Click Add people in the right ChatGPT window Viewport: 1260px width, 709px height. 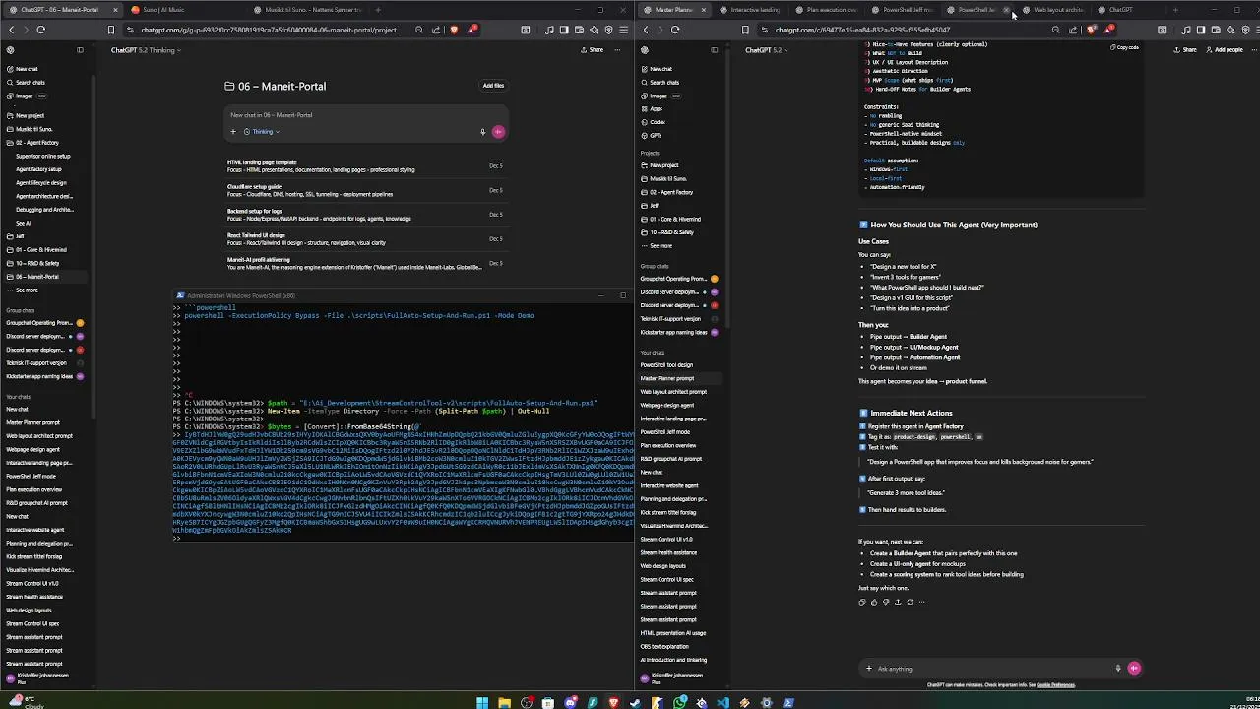click(1226, 49)
